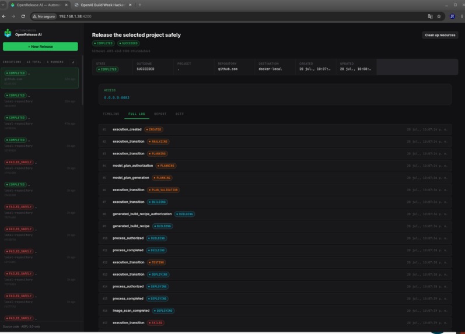
Task: Click generated_build_recipe_authorization log entry
Action: pos(275,214)
